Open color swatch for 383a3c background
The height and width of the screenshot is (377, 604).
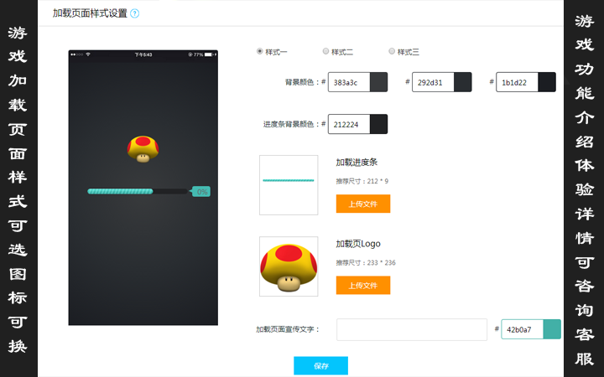point(378,82)
